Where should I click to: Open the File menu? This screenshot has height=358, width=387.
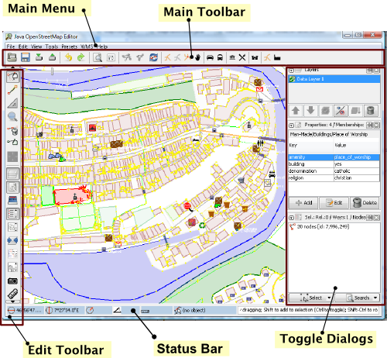coord(11,46)
